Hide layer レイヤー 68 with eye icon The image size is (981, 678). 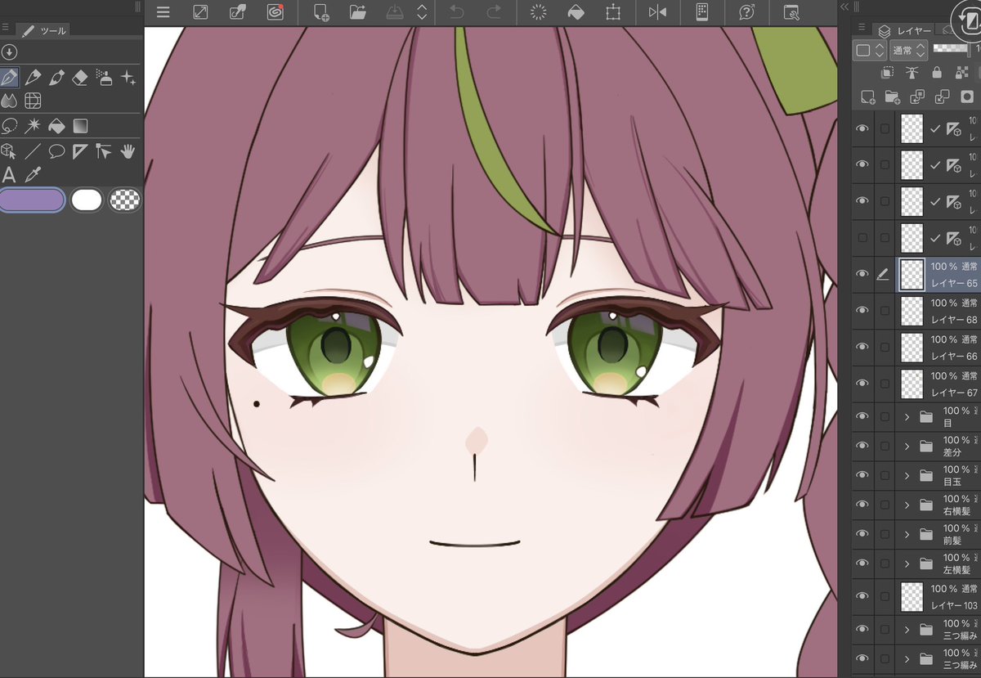pyautogui.click(x=862, y=311)
